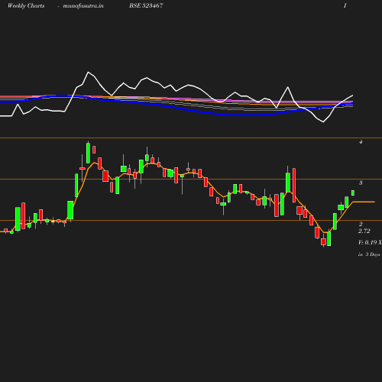Viewport: 382px width, 382px height.
Task: Click the "in 3 Days" text
Action: click(x=369, y=254)
